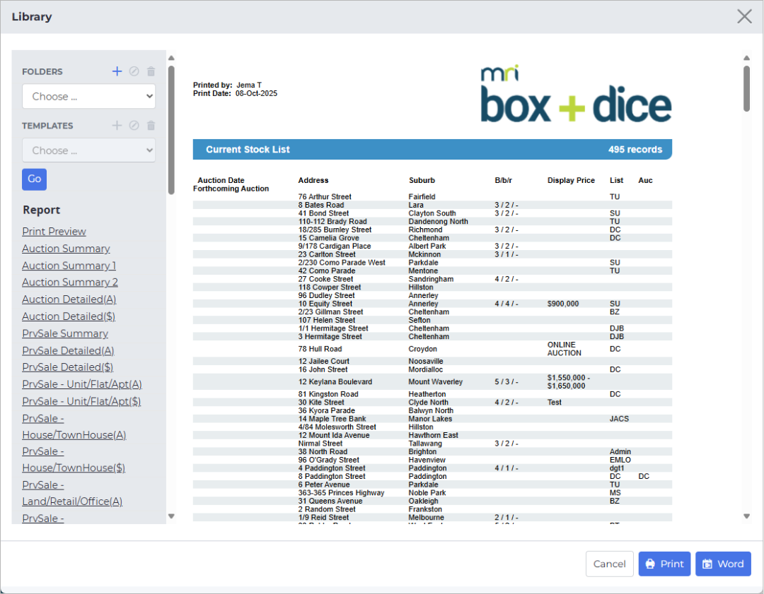Image resolution: width=764 pixels, height=594 pixels.
Task: Click the $900,000 display price
Action: [x=563, y=304]
